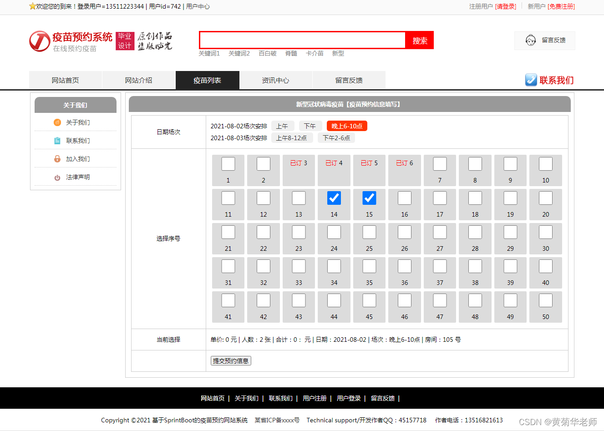Screen dimensions: 604x431
Task: Click the red 搜索 search button
Action: click(420, 40)
